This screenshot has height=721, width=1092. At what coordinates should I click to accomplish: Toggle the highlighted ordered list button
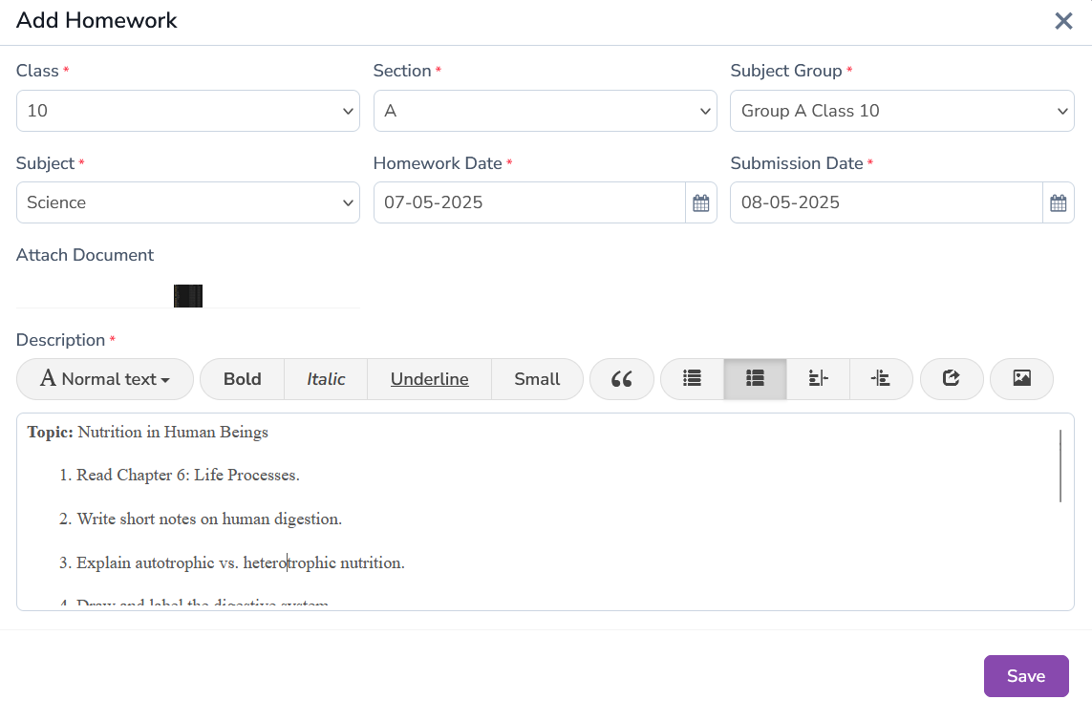point(755,379)
